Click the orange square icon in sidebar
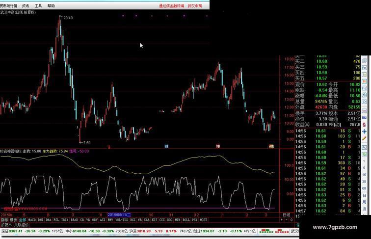This screenshot has height=239, width=371. (364, 81)
